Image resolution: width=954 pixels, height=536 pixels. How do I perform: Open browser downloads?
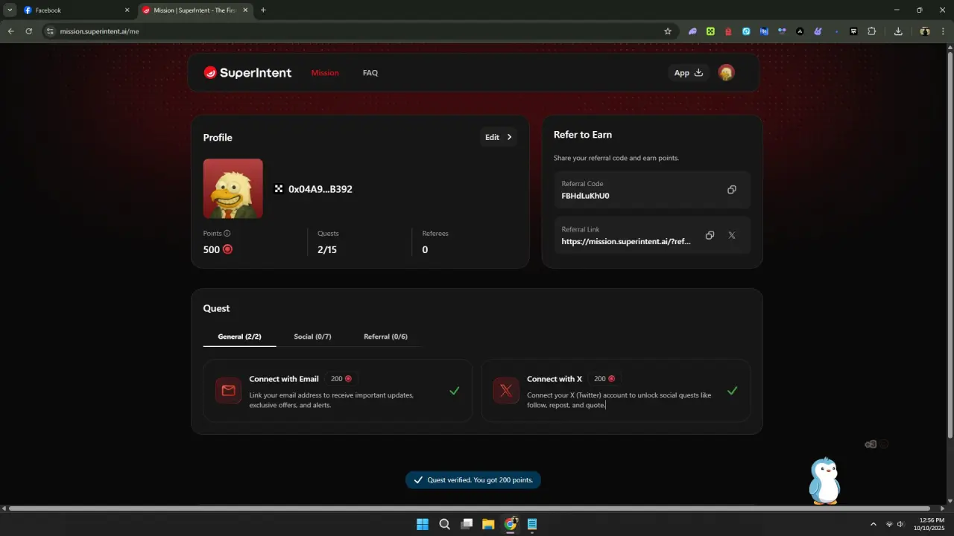coord(898,31)
